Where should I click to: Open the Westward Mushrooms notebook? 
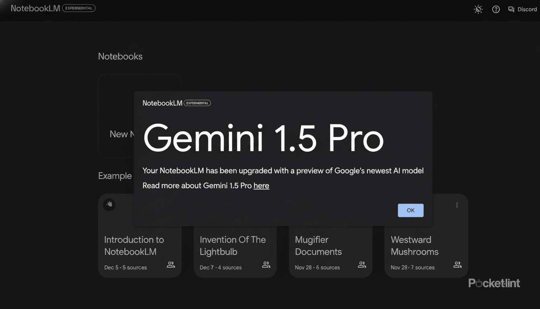point(414,245)
